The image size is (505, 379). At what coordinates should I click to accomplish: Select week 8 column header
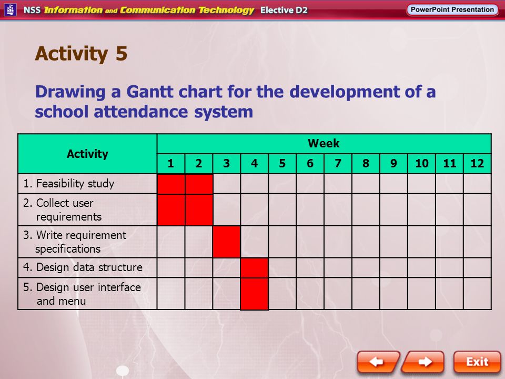pos(366,164)
